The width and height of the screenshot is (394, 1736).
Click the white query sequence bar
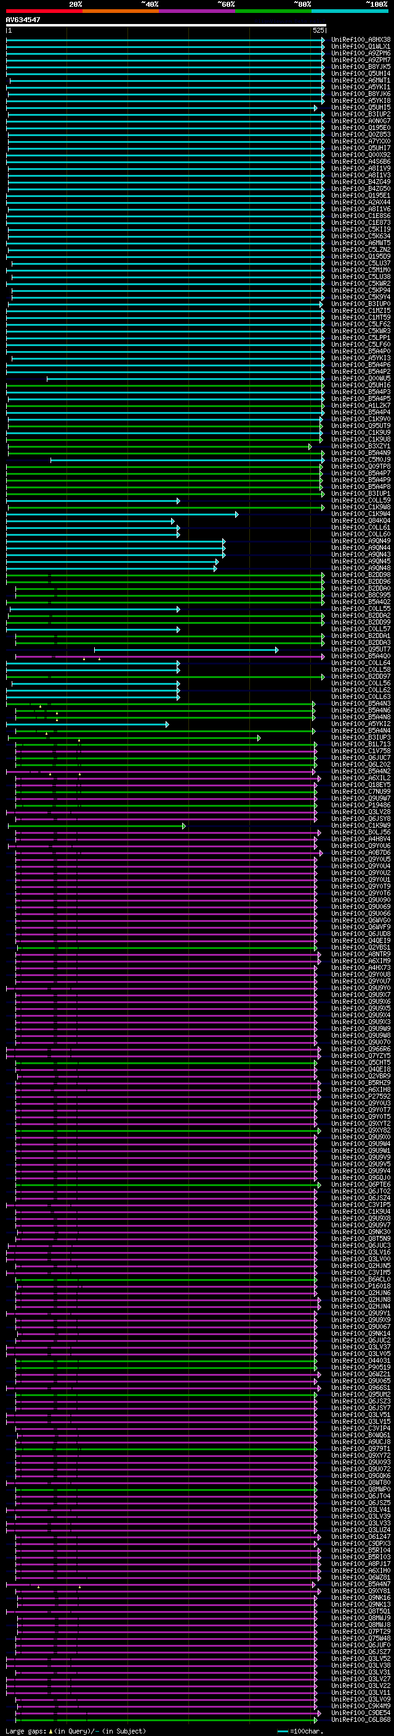coord(166,26)
